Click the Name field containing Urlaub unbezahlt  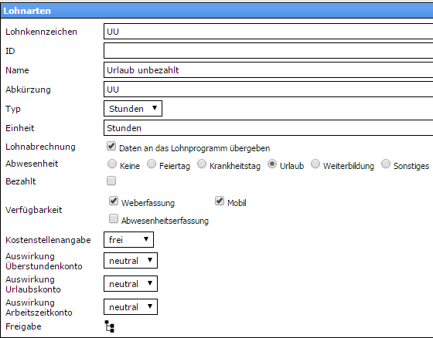268,70
